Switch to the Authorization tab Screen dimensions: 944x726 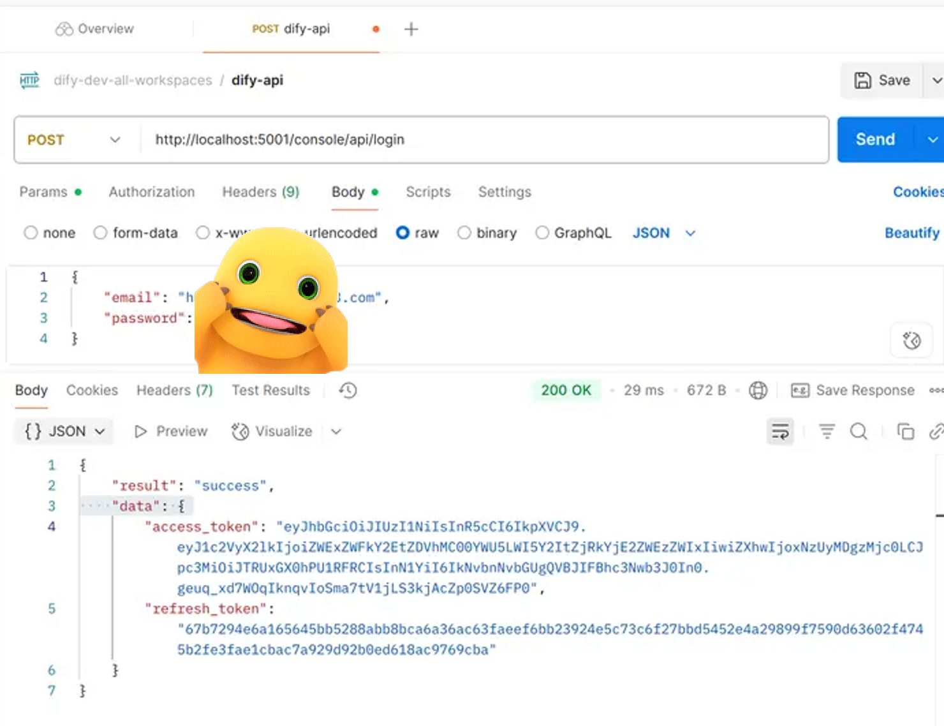[152, 192]
